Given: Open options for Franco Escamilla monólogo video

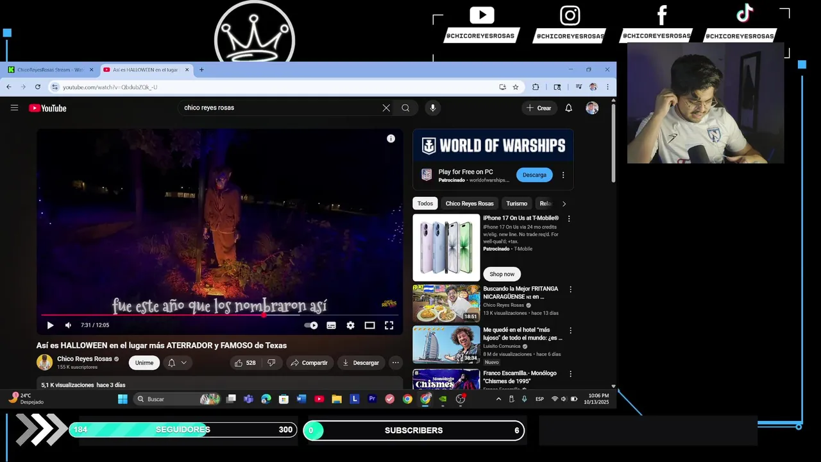Looking at the screenshot, I should [x=570, y=373].
